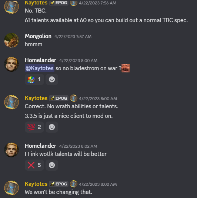The height and width of the screenshot is (198, 197).
Task: Click Kaytotes avatar beside 'Correct. No wrath' message
Action: (x=11, y=102)
